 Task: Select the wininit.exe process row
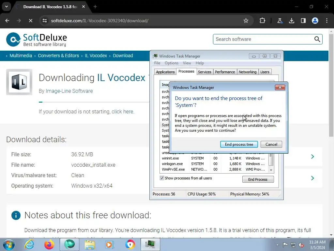tap(214, 158)
